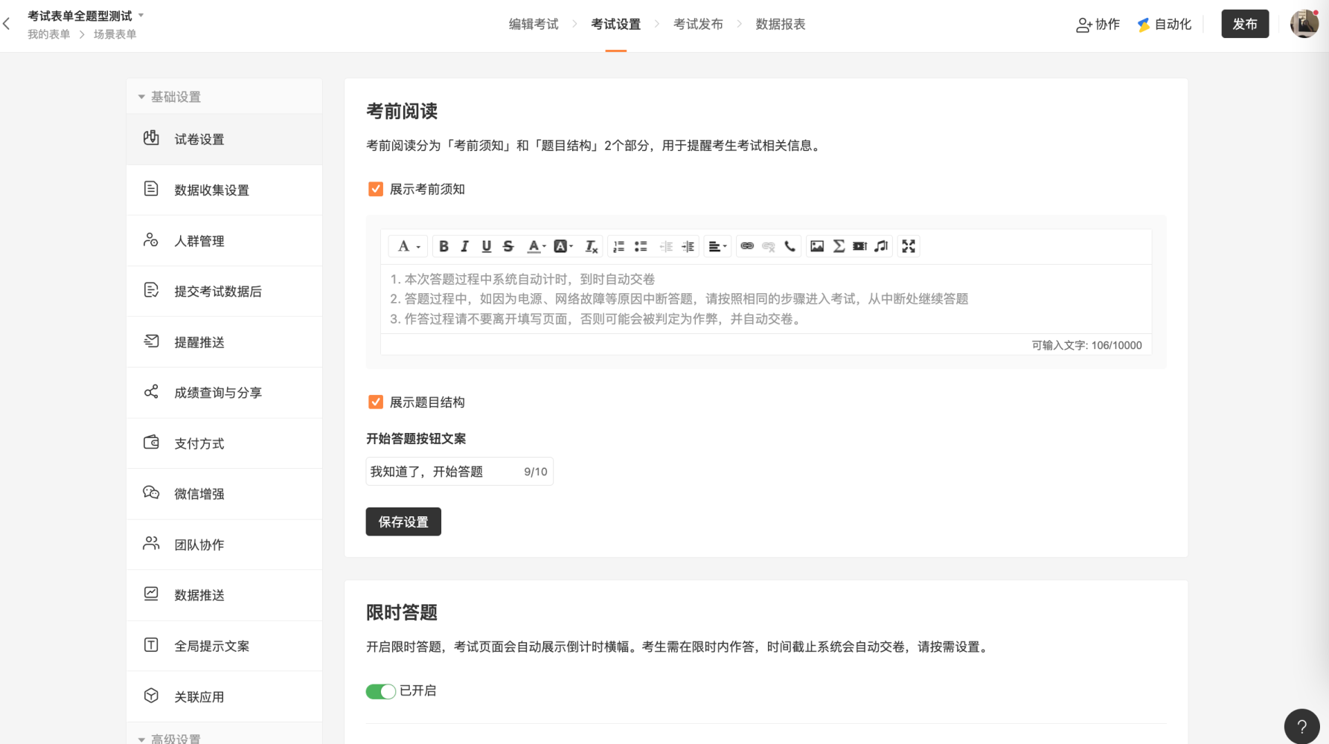1329x744 pixels.
Task: Open 数据收集设置 in the sidebar
Action: coord(224,190)
